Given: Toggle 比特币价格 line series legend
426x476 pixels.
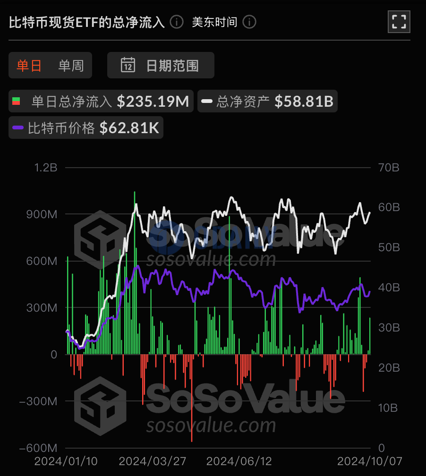Looking at the screenshot, I should point(86,127).
